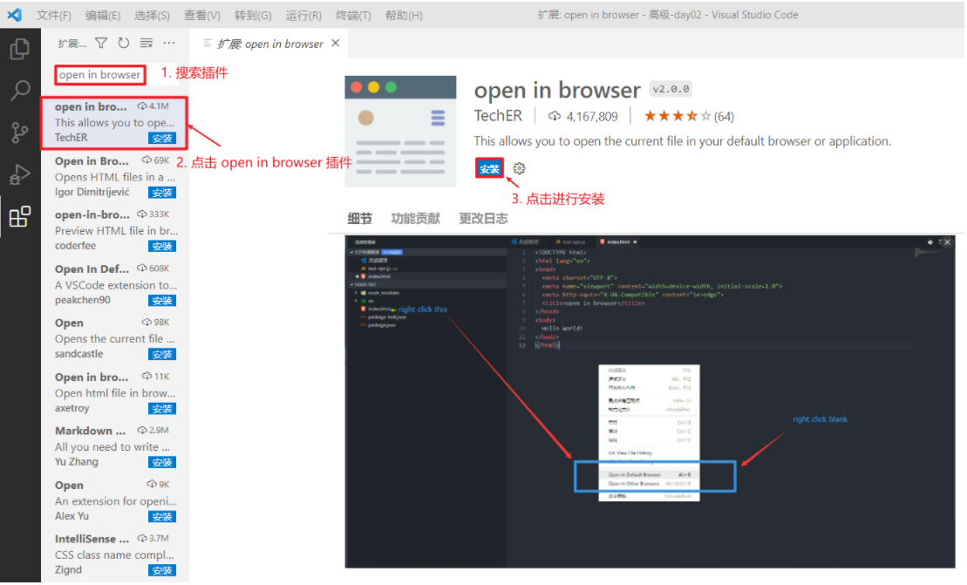Viewport: 967px width, 585px height.
Task: Close the open in browser tab
Action: pos(336,43)
